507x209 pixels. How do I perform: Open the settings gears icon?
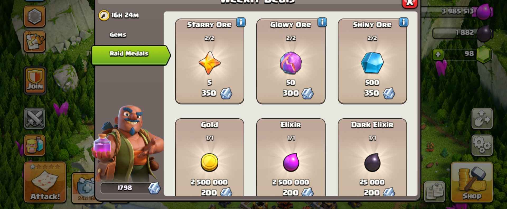(482, 145)
